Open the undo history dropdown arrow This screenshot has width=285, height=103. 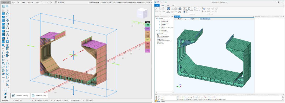tap(45, 2)
